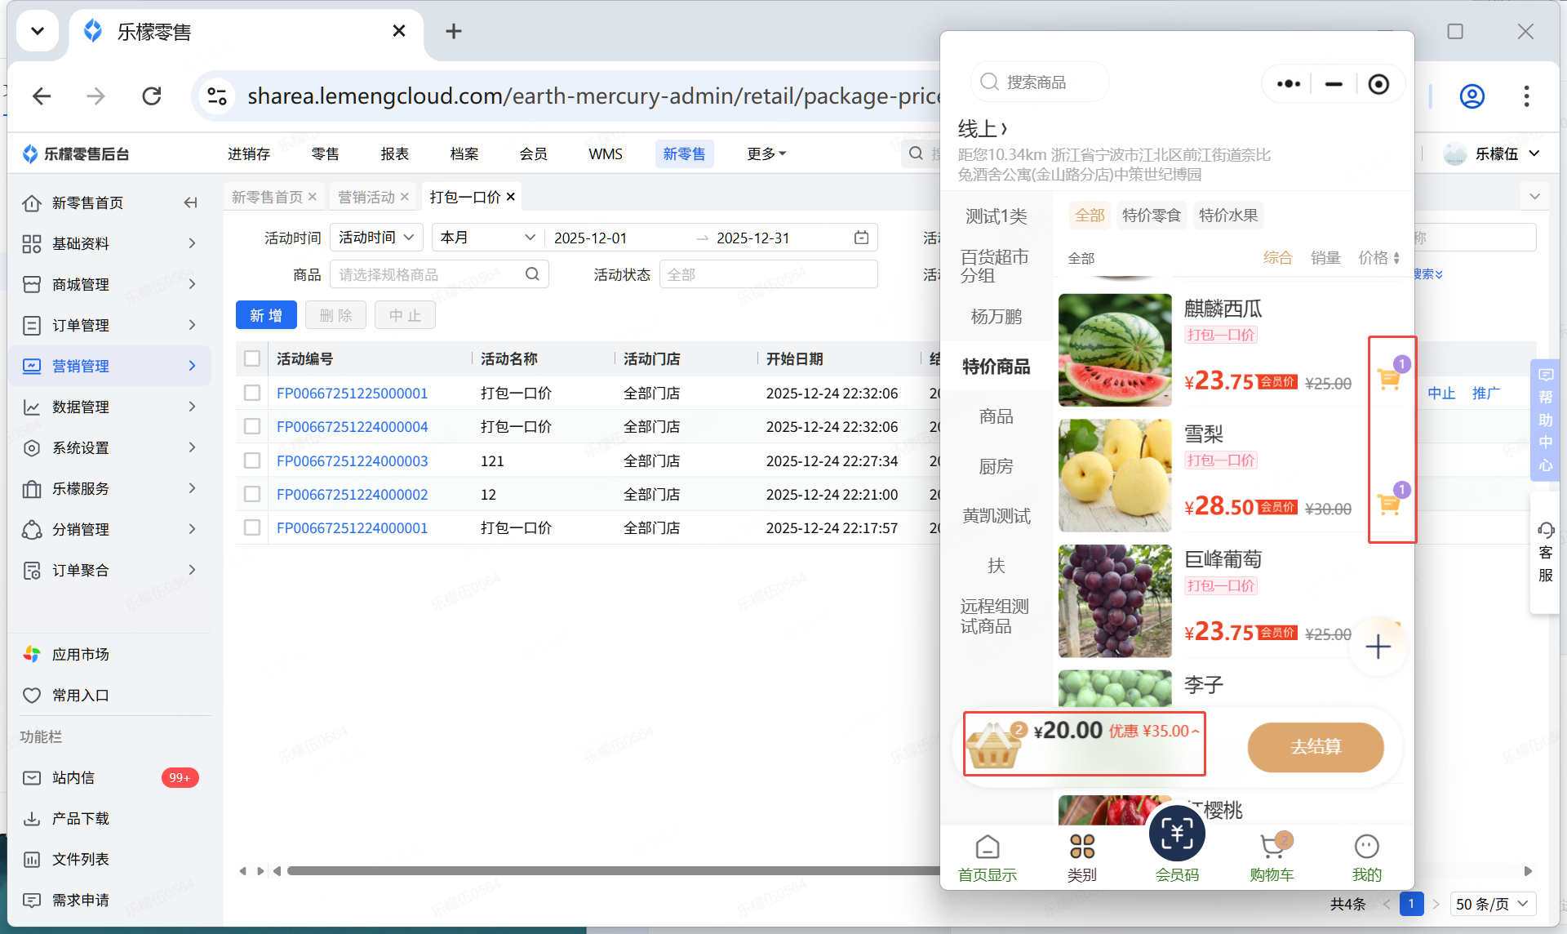1567x934 pixels.
Task: Tap the plus icon for 巨峰葡萄
Action: coord(1378,647)
